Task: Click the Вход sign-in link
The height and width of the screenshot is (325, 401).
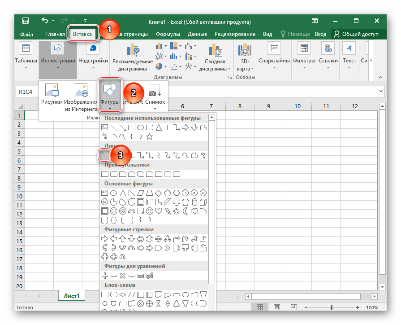Action: [x=320, y=34]
